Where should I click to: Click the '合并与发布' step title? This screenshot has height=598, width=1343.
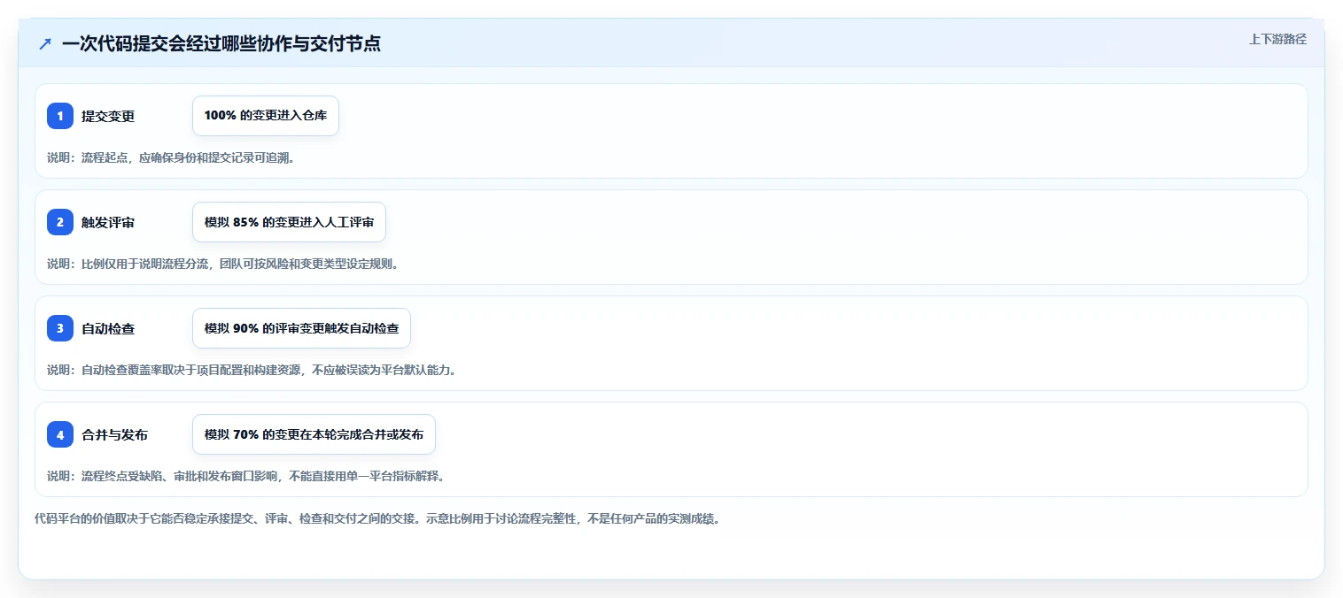(114, 434)
